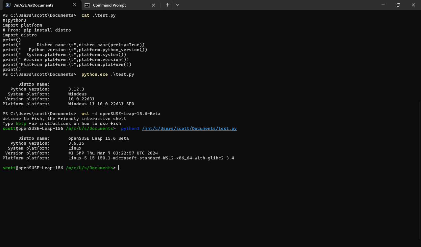This screenshot has width=421, height=247.
Task: Click the PowerShell icon on first tab
Action: pyautogui.click(x=8, y=5)
